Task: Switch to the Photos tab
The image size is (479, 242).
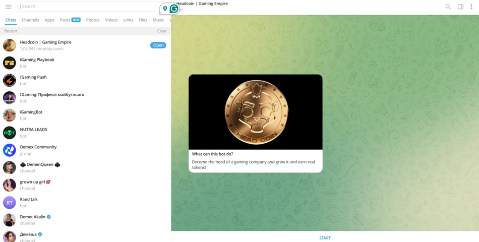Action: point(93,20)
